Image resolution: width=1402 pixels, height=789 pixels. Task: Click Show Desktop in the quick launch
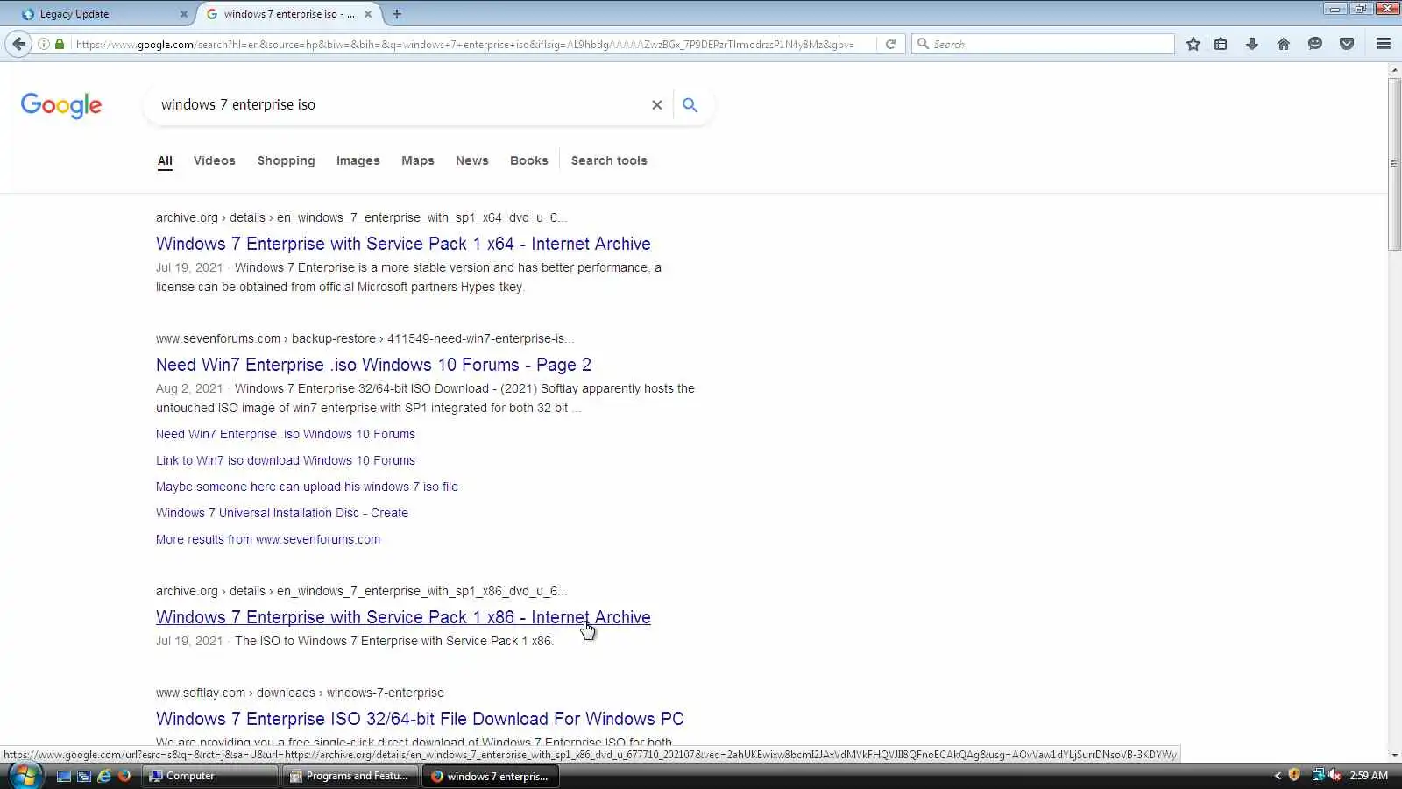pyautogui.click(x=64, y=776)
